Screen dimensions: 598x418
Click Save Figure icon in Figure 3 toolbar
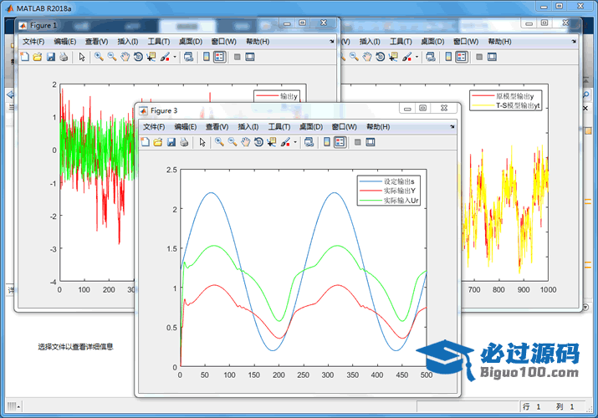click(x=171, y=142)
